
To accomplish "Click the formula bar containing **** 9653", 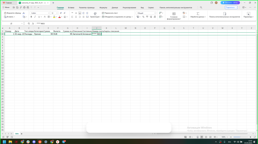I will tap(146, 23).
